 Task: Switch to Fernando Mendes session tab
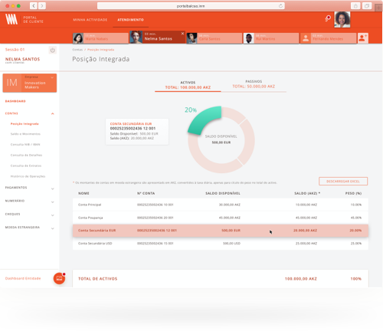[328, 38]
